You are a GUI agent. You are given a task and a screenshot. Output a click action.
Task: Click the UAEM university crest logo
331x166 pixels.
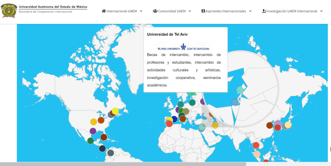click(9, 11)
